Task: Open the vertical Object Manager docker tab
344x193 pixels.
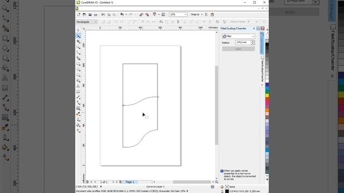Action: point(262,43)
